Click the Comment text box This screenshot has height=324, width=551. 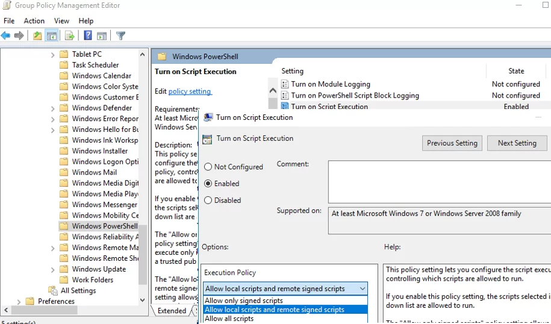[x=440, y=182]
